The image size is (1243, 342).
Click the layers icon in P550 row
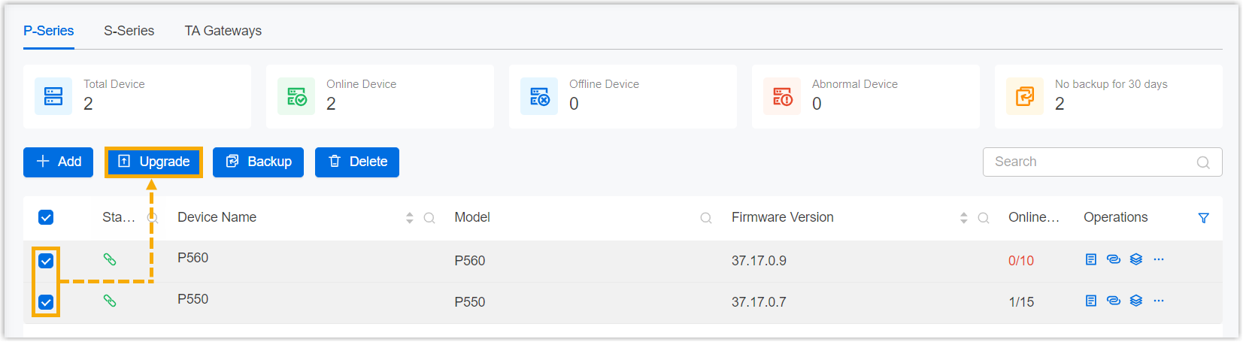point(1136,301)
